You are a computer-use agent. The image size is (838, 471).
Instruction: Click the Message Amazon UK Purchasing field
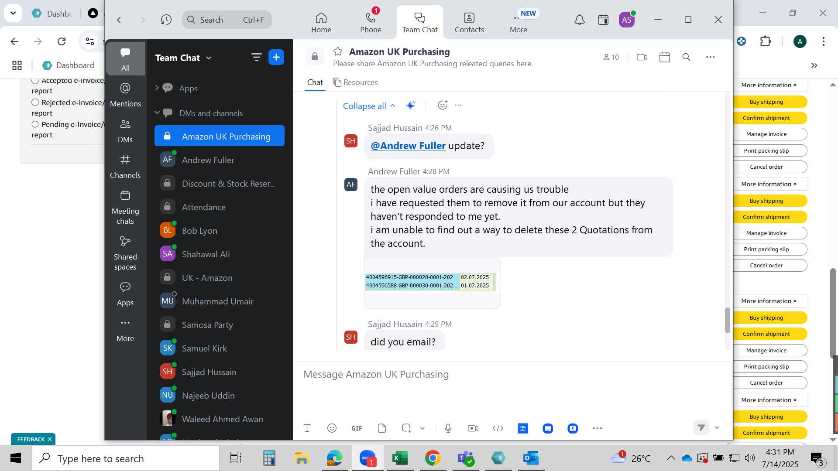[513, 374]
